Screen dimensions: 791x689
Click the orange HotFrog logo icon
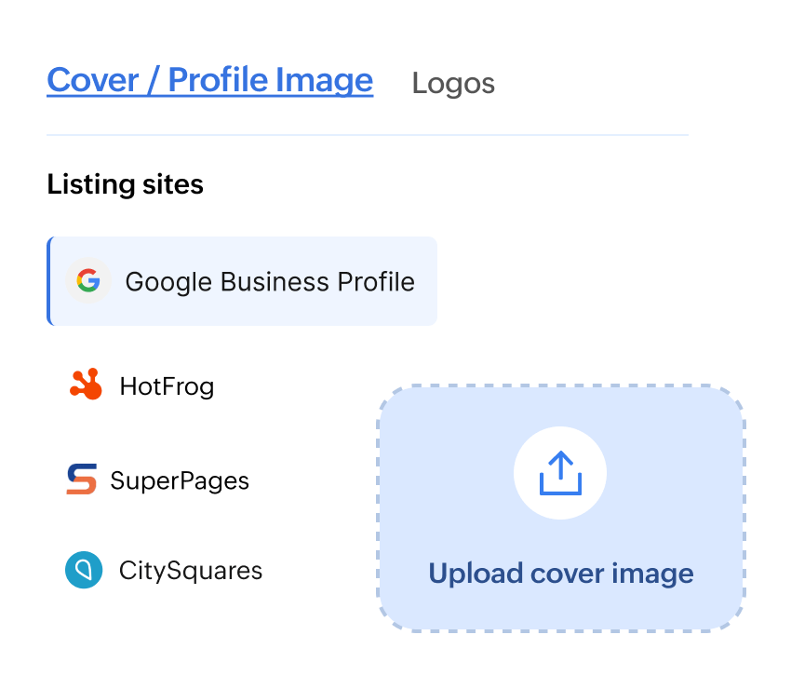coord(86,385)
